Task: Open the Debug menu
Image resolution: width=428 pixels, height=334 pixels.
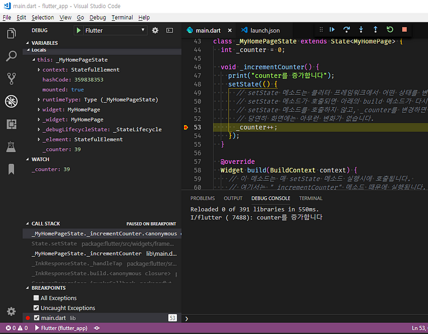Action: coord(97,17)
